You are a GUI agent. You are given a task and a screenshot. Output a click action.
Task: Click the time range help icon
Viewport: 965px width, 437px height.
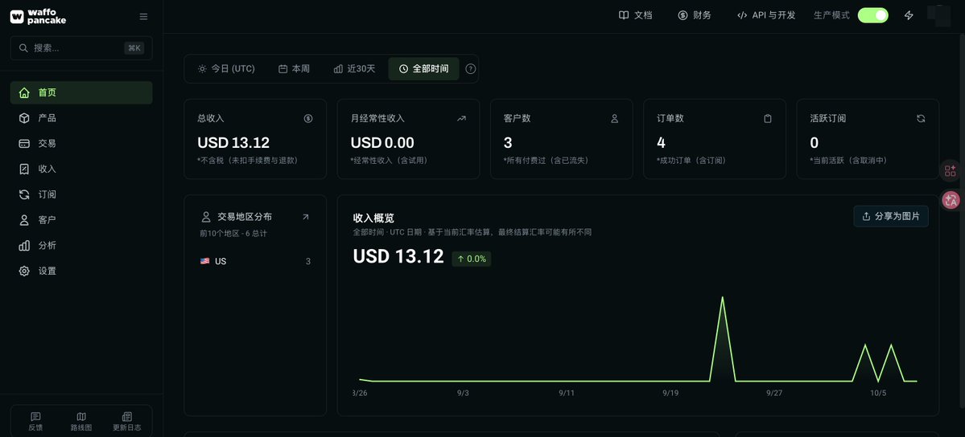click(x=470, y=69)
